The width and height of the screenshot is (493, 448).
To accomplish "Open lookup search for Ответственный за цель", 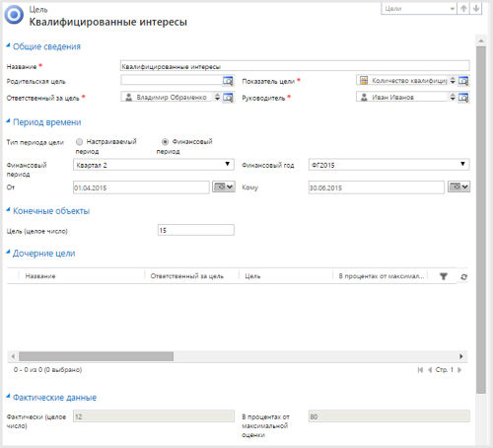I will [228, 98].
